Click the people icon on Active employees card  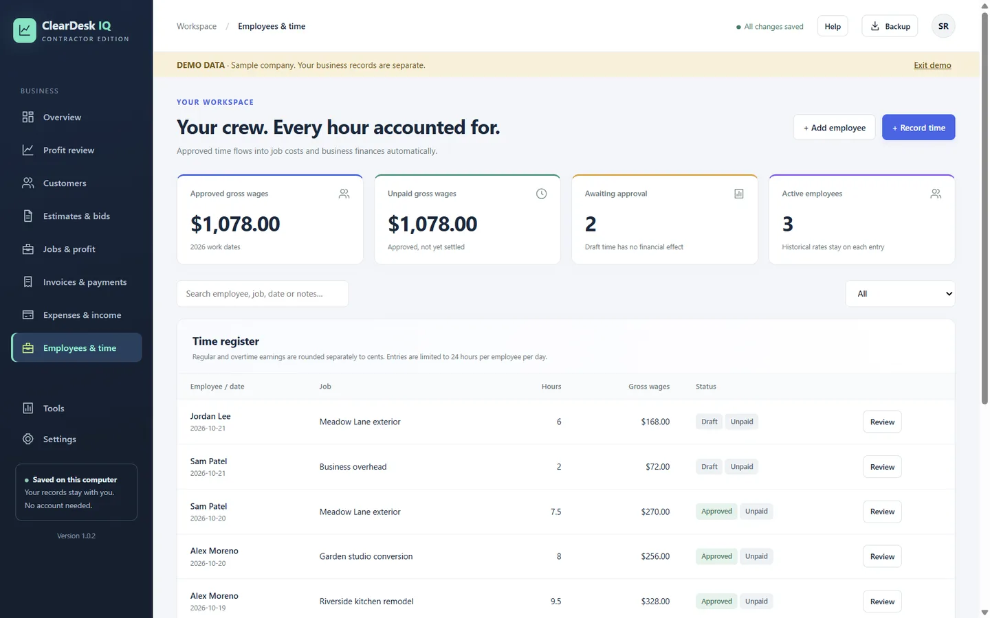click(936, 194)
